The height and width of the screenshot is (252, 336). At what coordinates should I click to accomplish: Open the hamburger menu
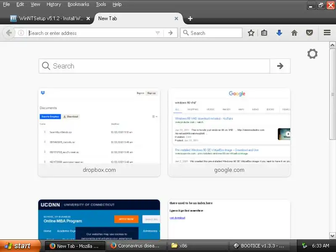[327, 33]
